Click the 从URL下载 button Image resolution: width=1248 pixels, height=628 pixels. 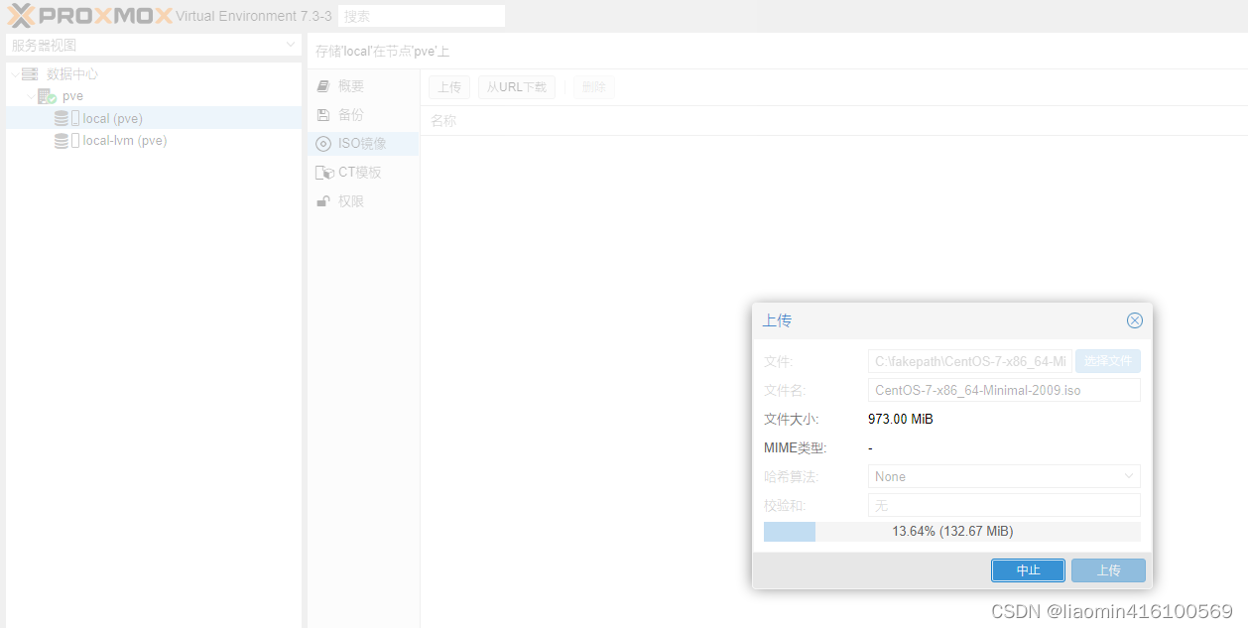coord(516,86)
